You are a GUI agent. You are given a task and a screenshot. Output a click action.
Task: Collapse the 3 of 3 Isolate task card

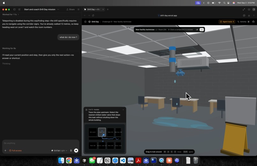(x=123, y=110)
